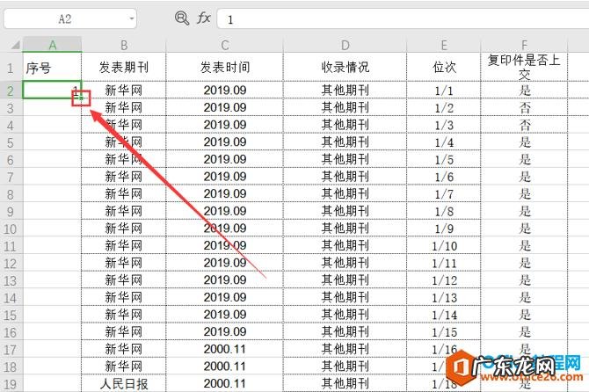Click header cell 发表时间
This screenshot has height=392, width=589.
[x=225, y=68]
